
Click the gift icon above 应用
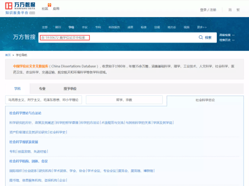[50, 5]
